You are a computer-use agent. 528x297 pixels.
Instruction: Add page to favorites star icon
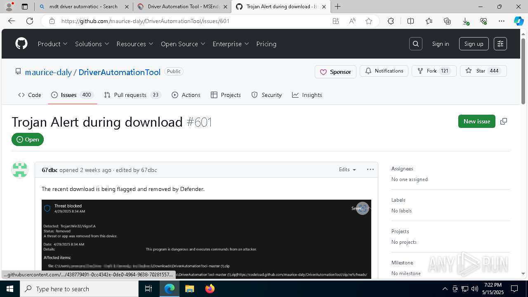(x=369, y=21)
